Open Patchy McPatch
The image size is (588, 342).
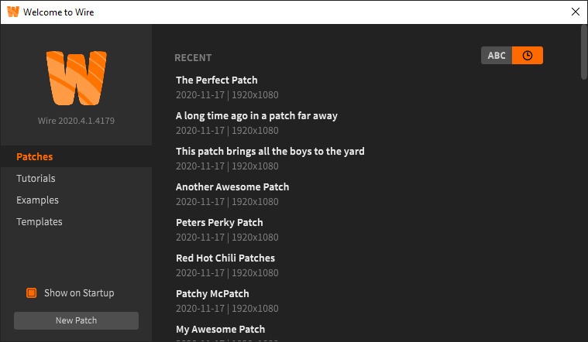(x=212, y=294)
